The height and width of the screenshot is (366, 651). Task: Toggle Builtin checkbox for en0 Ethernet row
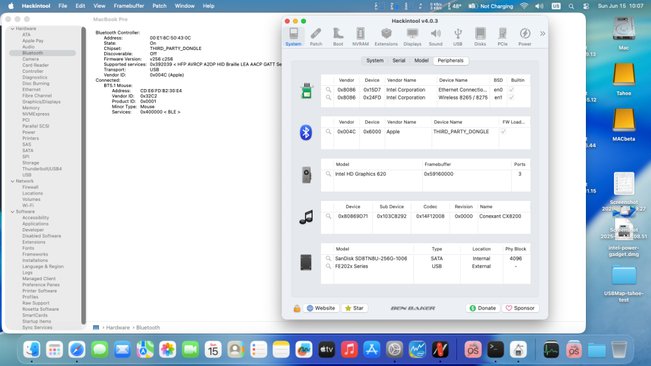[x=512, y=90]
